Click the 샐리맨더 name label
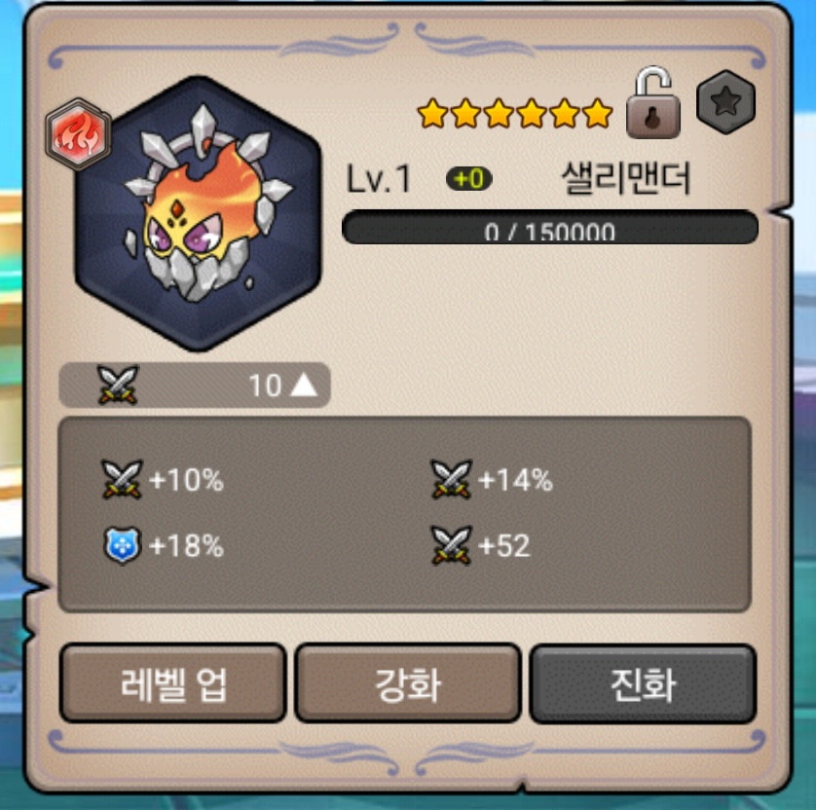This screenshot has height=810, width=816. coord(626,178)
